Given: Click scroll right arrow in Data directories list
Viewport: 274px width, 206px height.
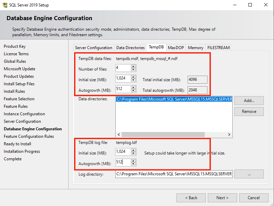Looking at the screenshot, I should point(229,134).
